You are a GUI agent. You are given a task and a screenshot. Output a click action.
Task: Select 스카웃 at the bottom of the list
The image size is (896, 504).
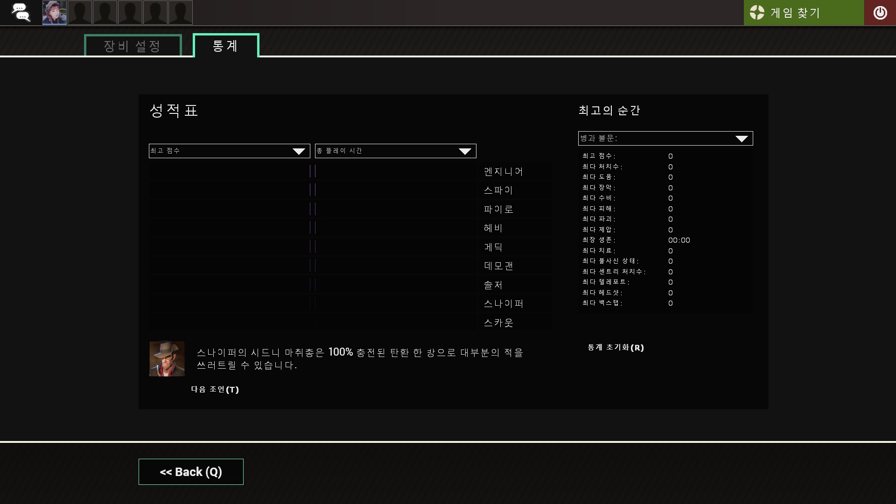pyautogui.click(x=498, y=322)
